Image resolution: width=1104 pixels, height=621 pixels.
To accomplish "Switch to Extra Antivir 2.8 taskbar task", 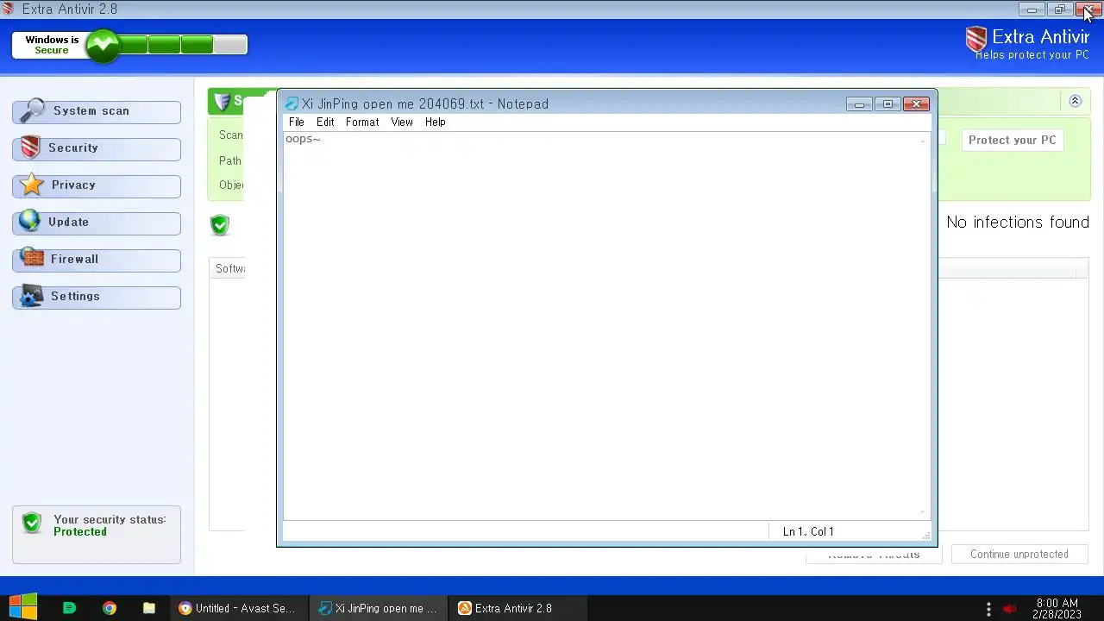I will coord(518,608).
